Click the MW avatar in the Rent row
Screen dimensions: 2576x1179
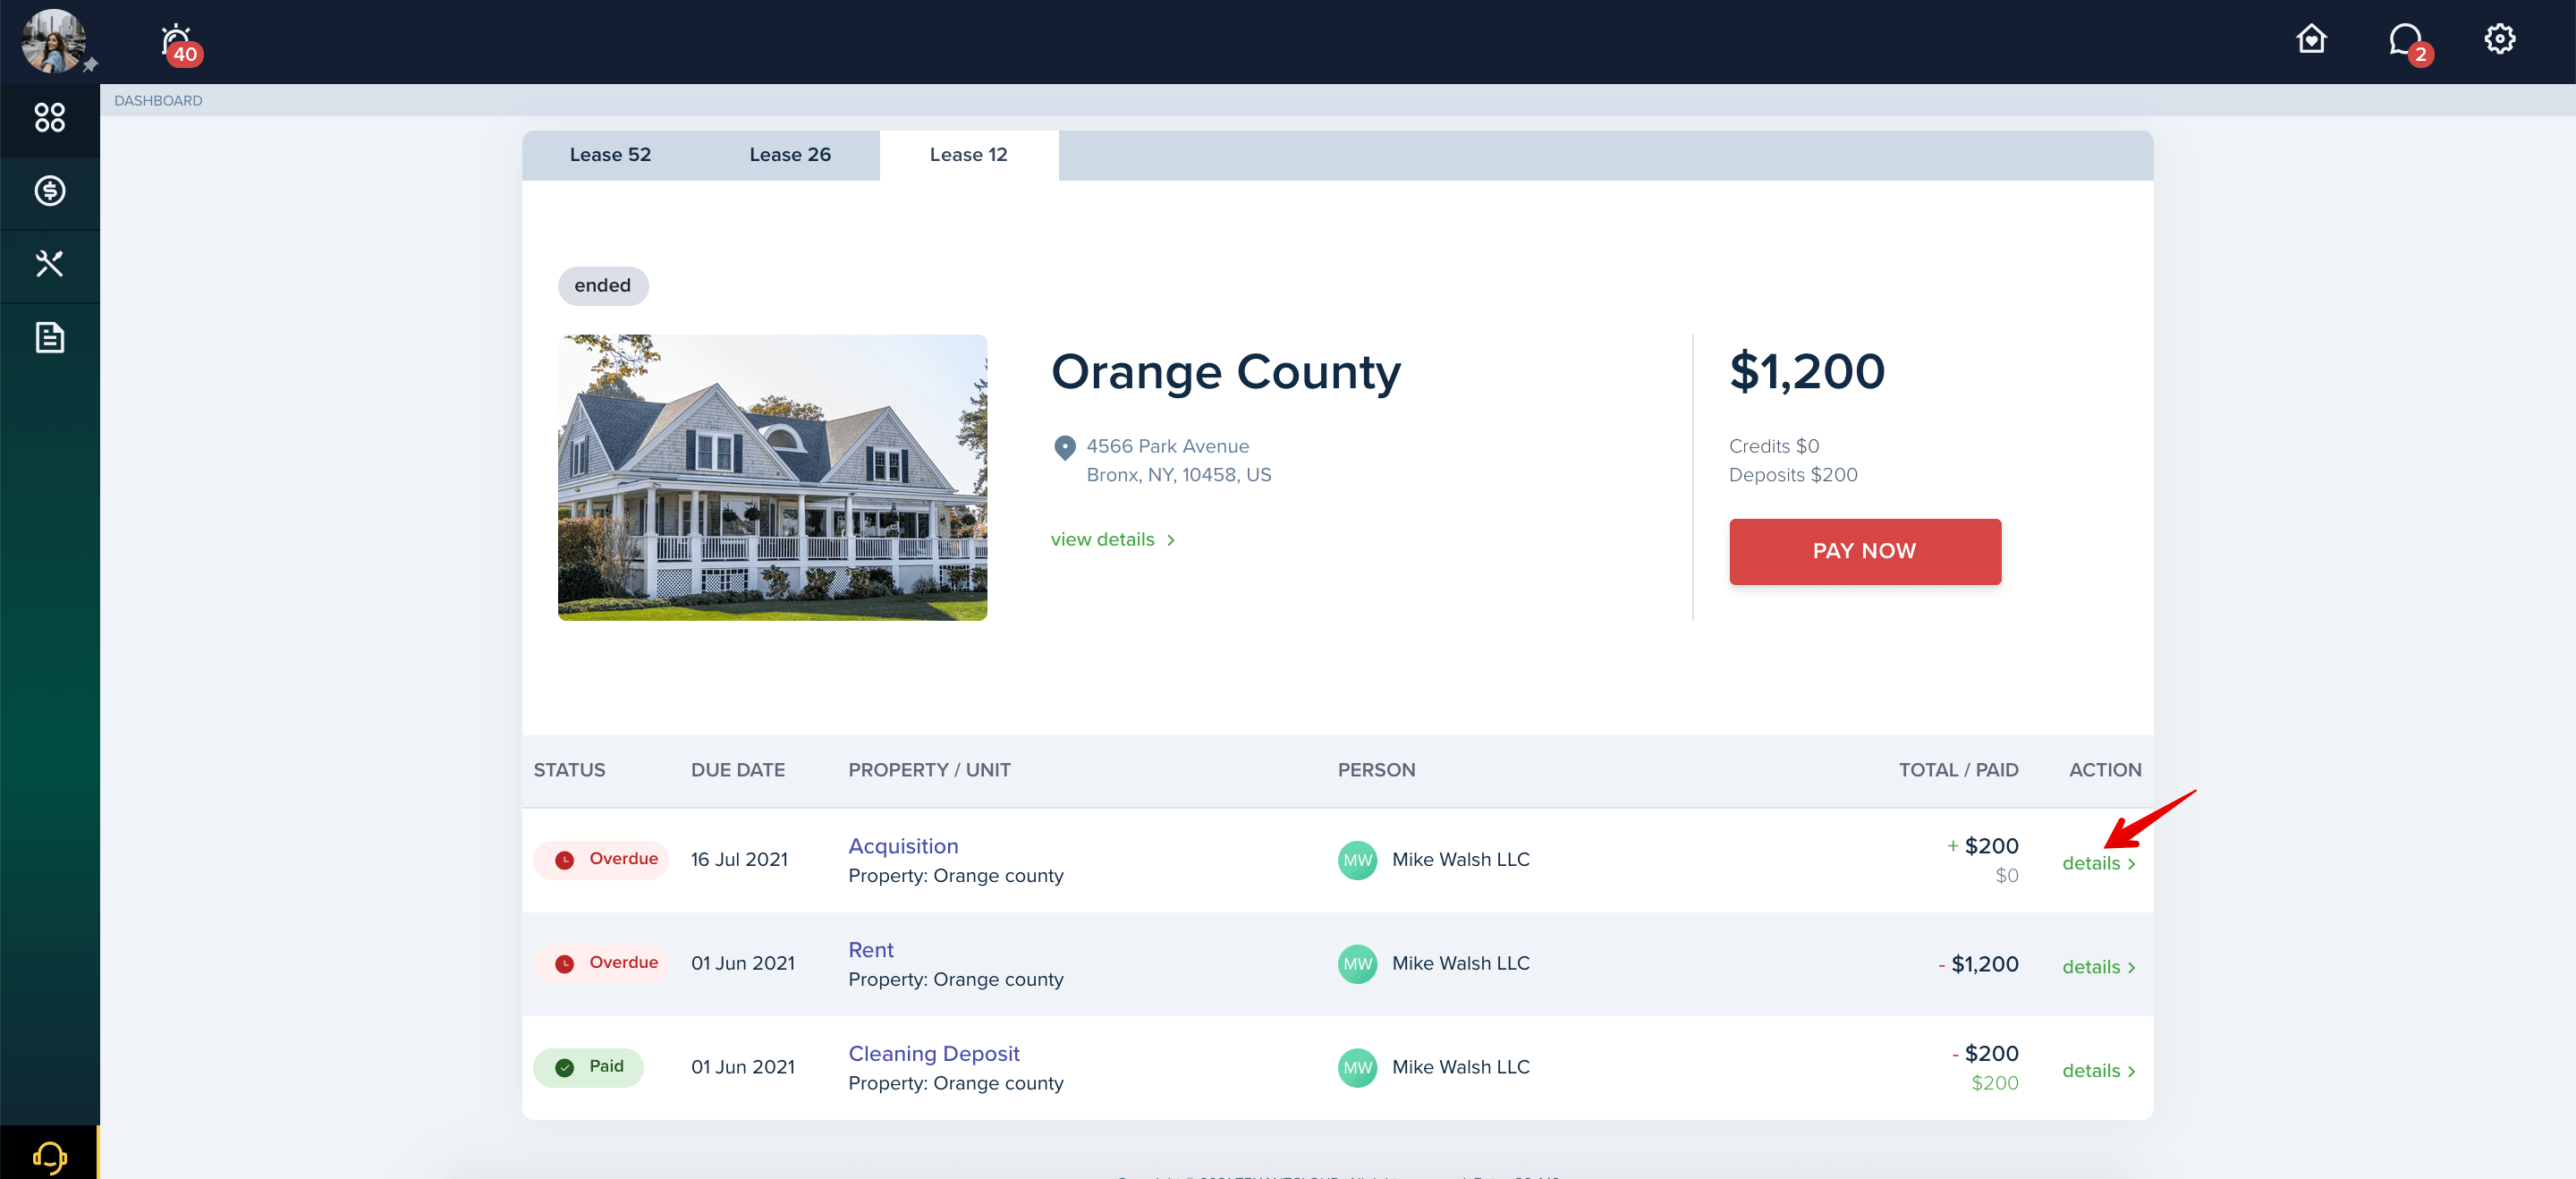point(1357,964)
